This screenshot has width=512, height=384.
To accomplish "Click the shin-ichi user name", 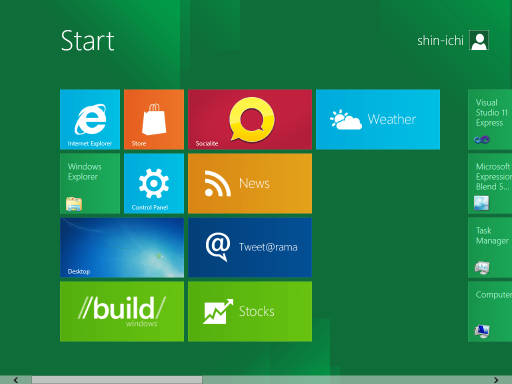I will (440, 40).
